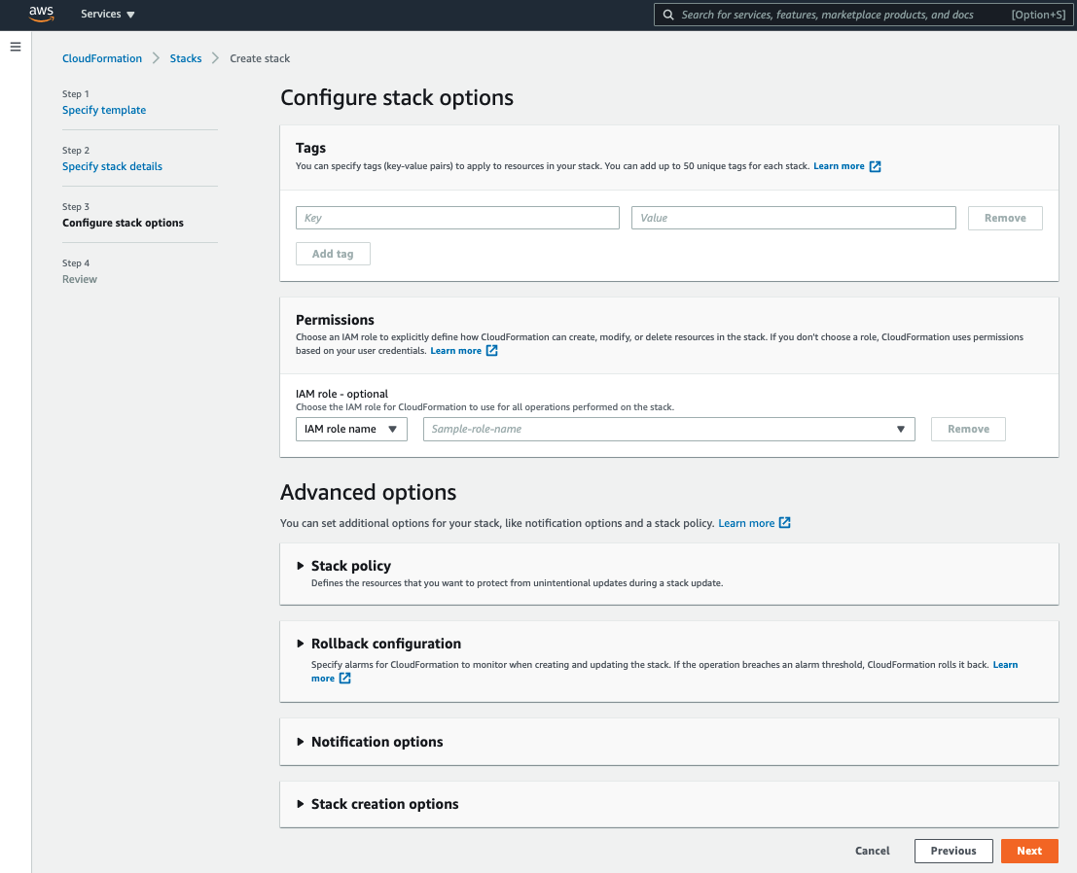1077x873 pixels.
Task: Expand the Stack policy section
Action: click(x=351, y=566)
